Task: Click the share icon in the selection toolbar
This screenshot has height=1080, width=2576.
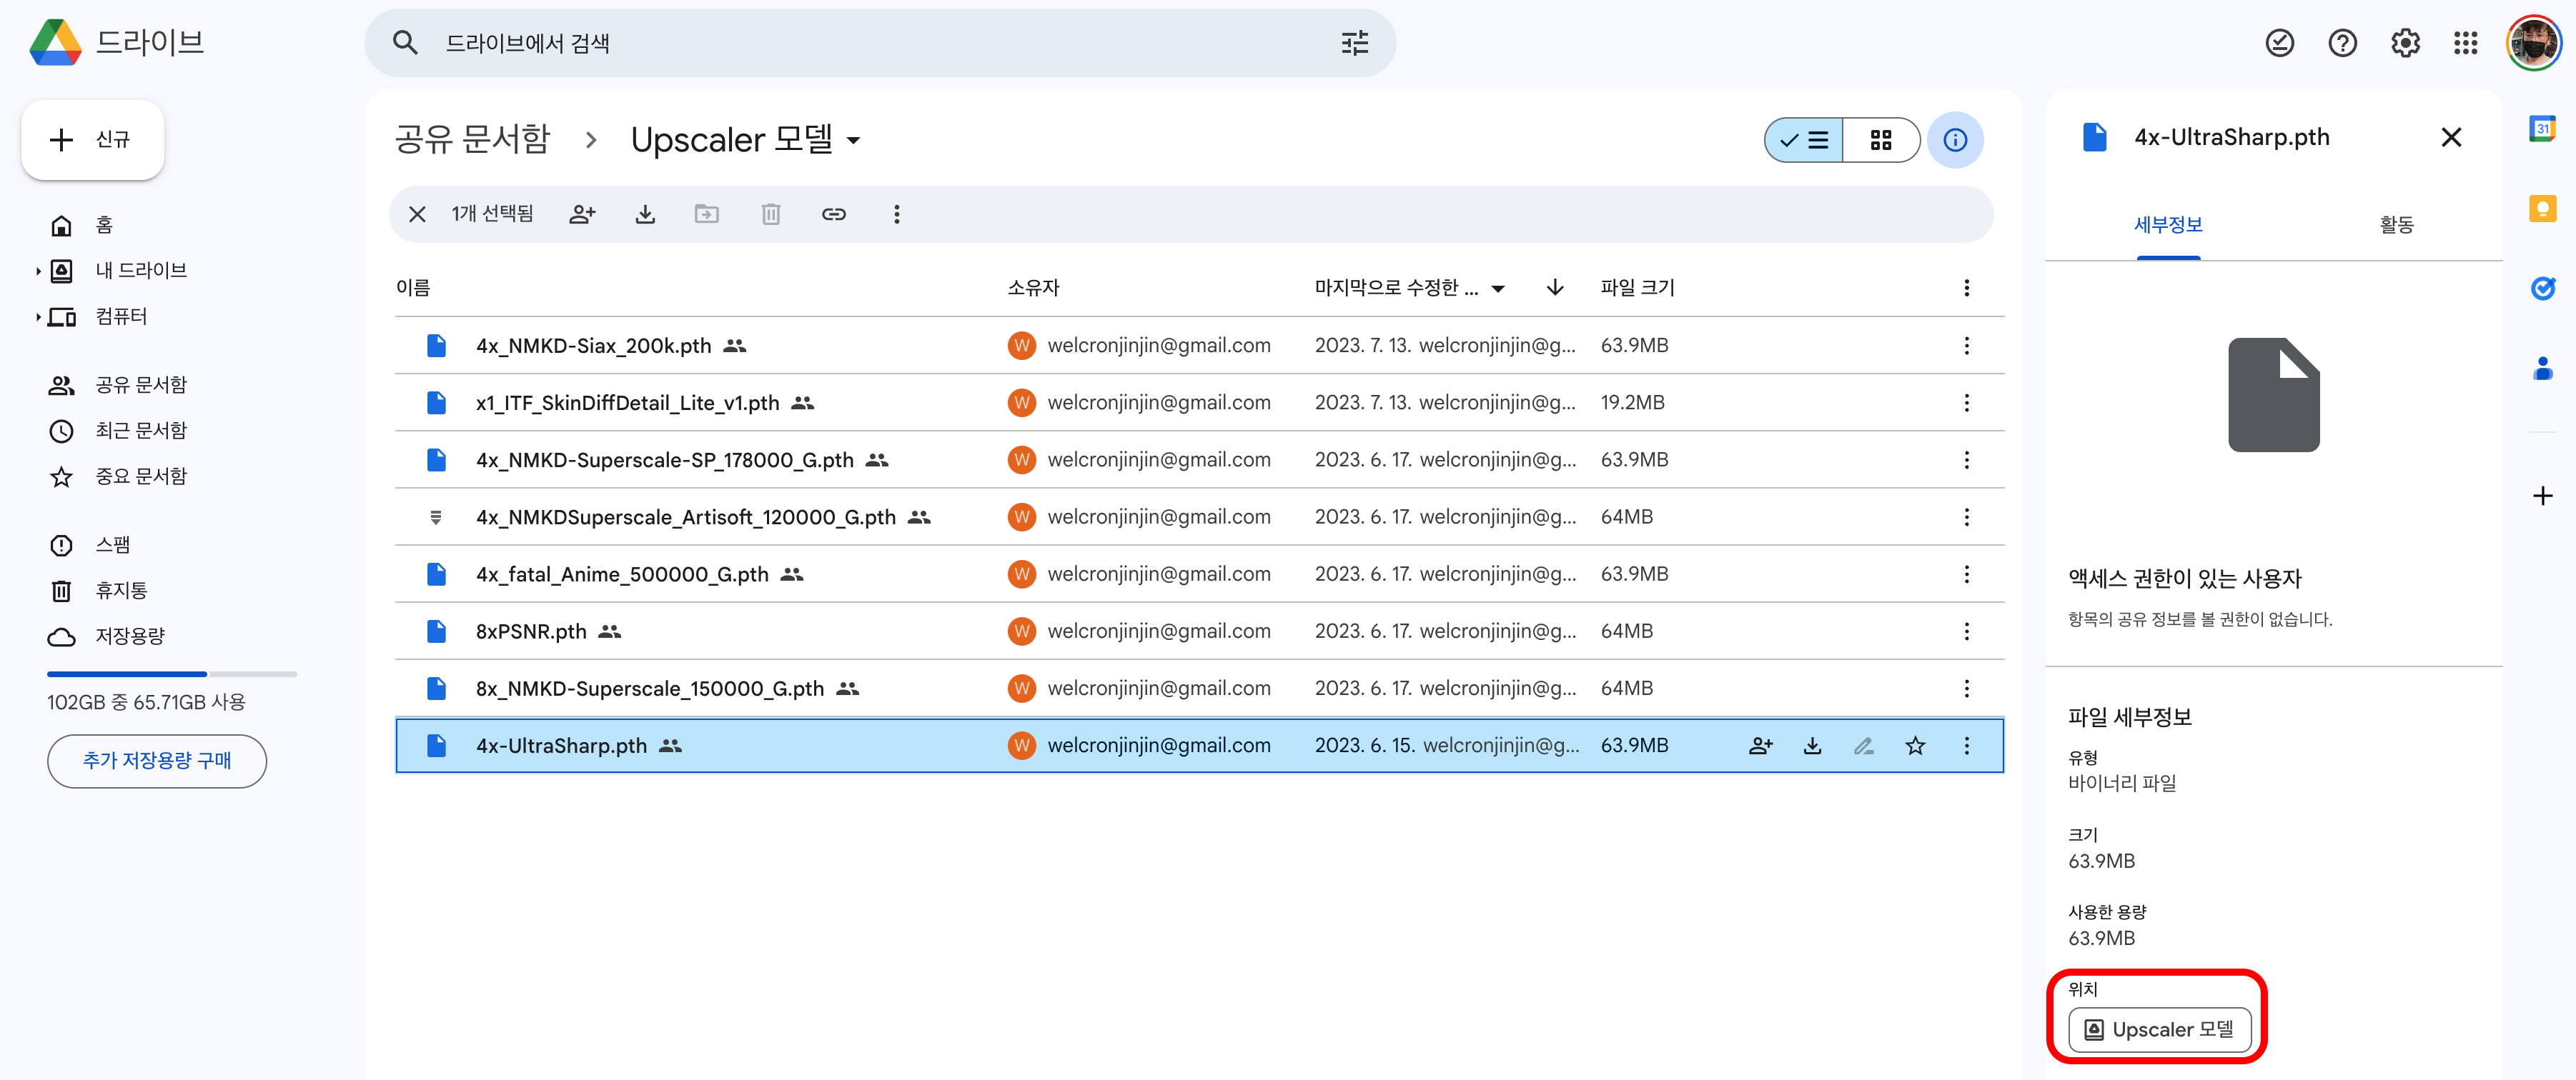Action: [x=582, y=214]
